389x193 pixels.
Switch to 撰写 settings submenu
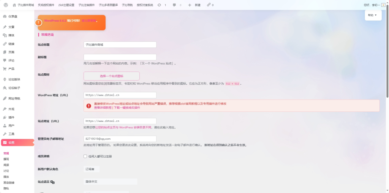click(6, 159)
